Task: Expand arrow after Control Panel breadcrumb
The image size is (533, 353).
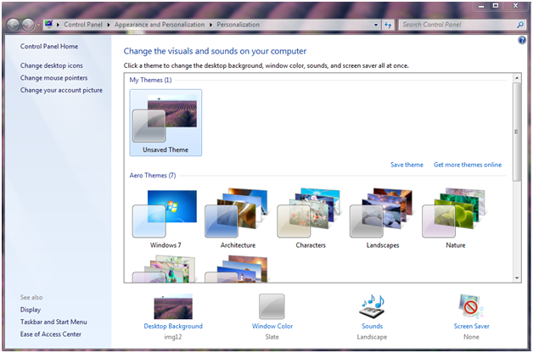Action: 109,25
